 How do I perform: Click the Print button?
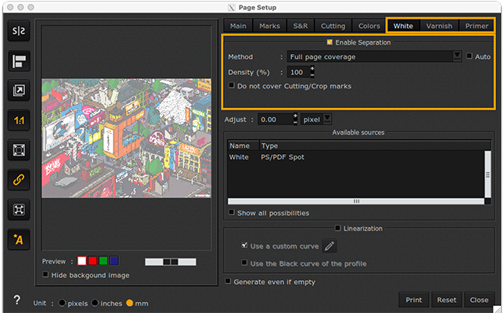click(413, 300)
